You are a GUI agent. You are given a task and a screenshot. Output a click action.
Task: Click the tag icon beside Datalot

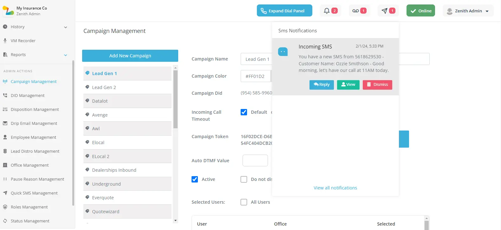[87, 101]
